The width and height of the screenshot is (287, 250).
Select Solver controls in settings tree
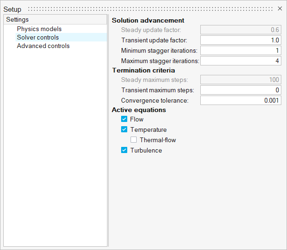[x=38, y=37]
